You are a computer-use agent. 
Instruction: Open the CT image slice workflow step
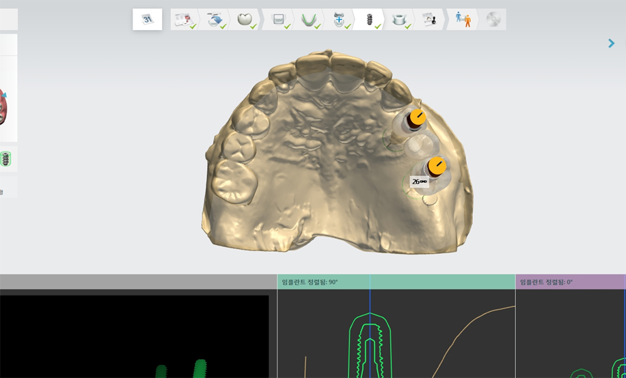coord(278,20)
